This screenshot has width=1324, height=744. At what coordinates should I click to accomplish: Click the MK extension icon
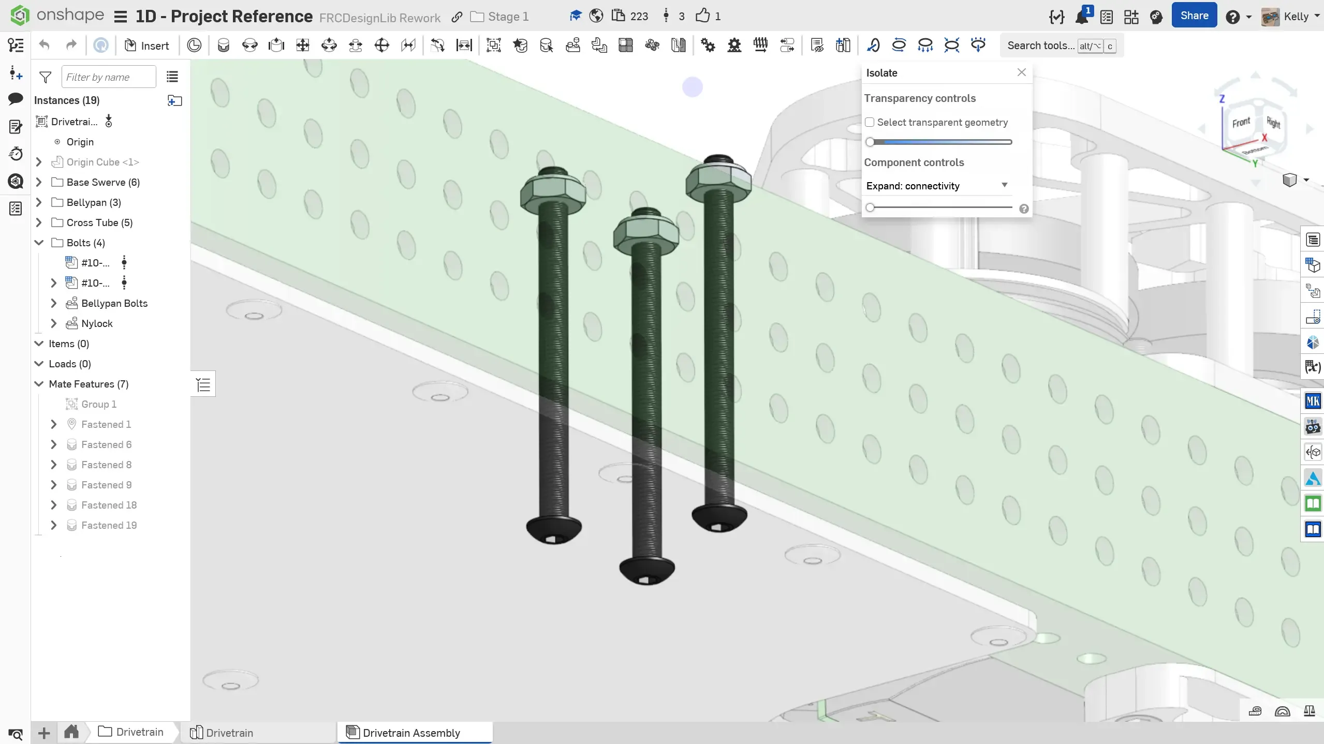click(x=1313, y=401)
